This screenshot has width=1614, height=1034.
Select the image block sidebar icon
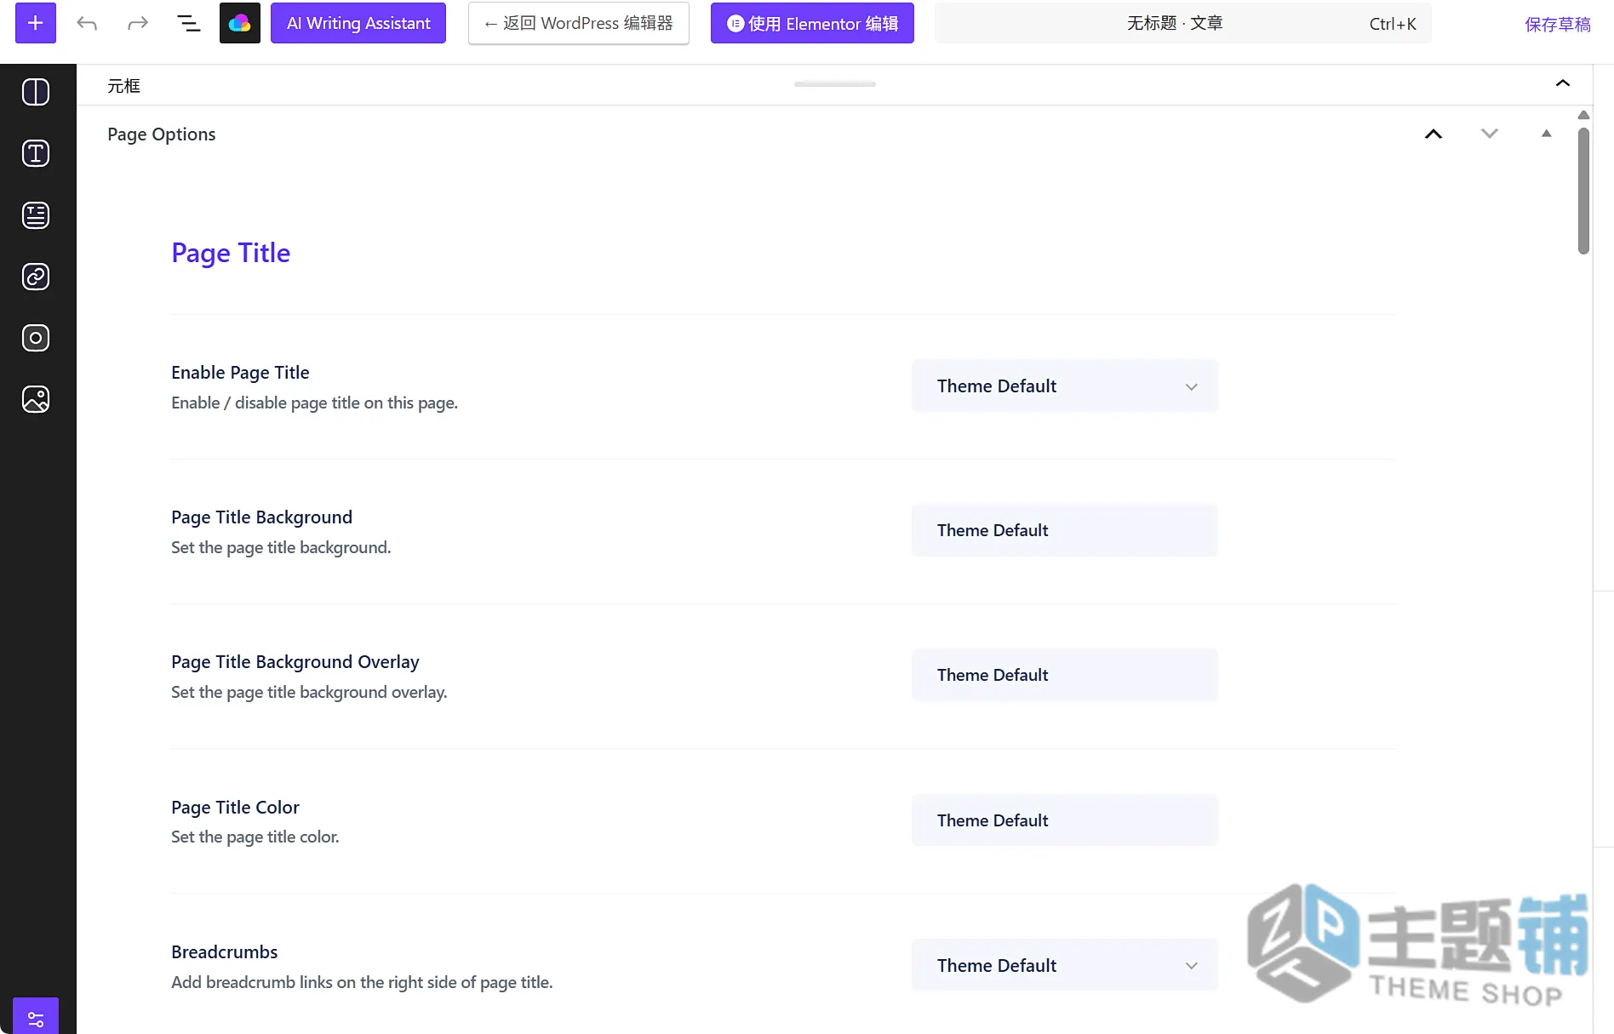(x=36, y=399)
